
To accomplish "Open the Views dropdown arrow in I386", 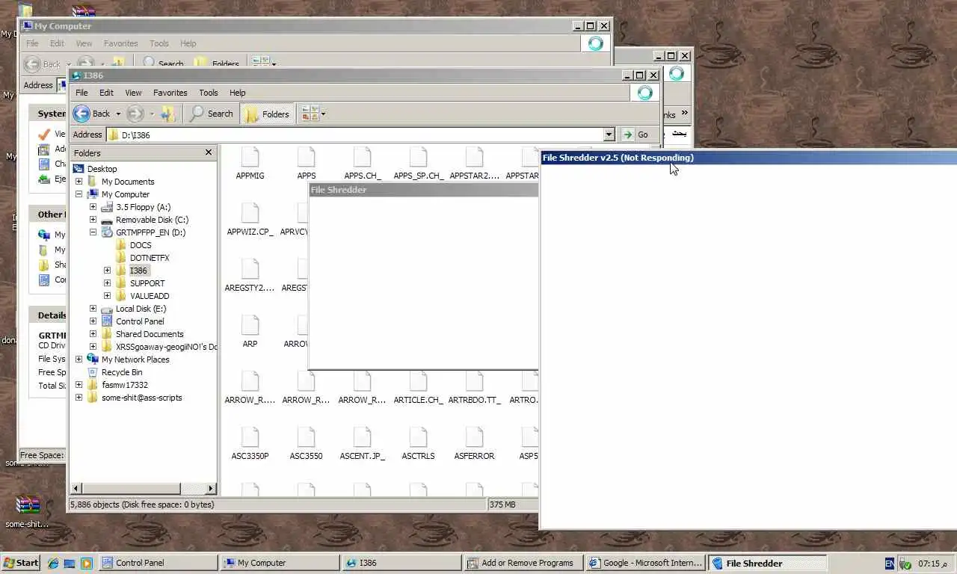I will tap(323, 114).
